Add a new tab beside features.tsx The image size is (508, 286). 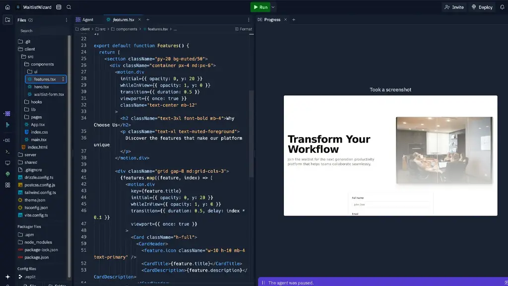point(148,20)
